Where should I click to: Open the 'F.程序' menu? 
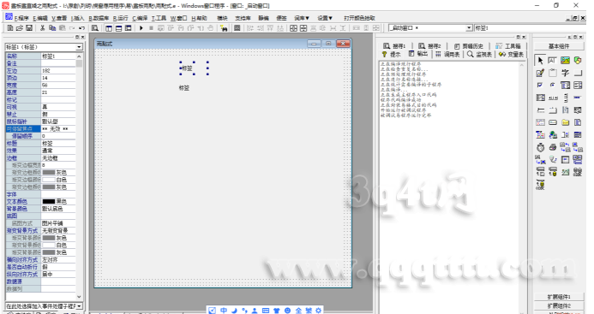coord(21,18)
